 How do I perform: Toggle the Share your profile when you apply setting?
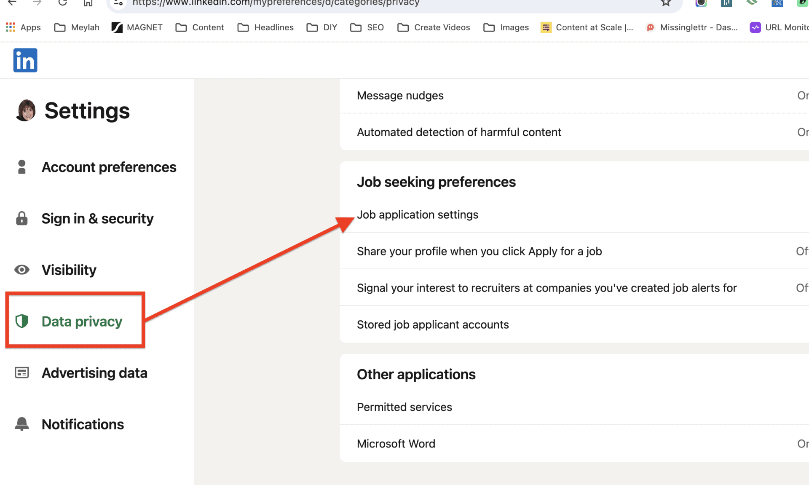click(x=802, y=251)
